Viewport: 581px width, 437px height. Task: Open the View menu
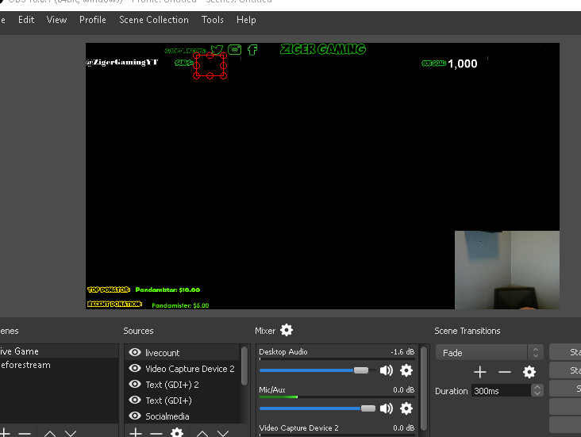[x=56, y=20]
